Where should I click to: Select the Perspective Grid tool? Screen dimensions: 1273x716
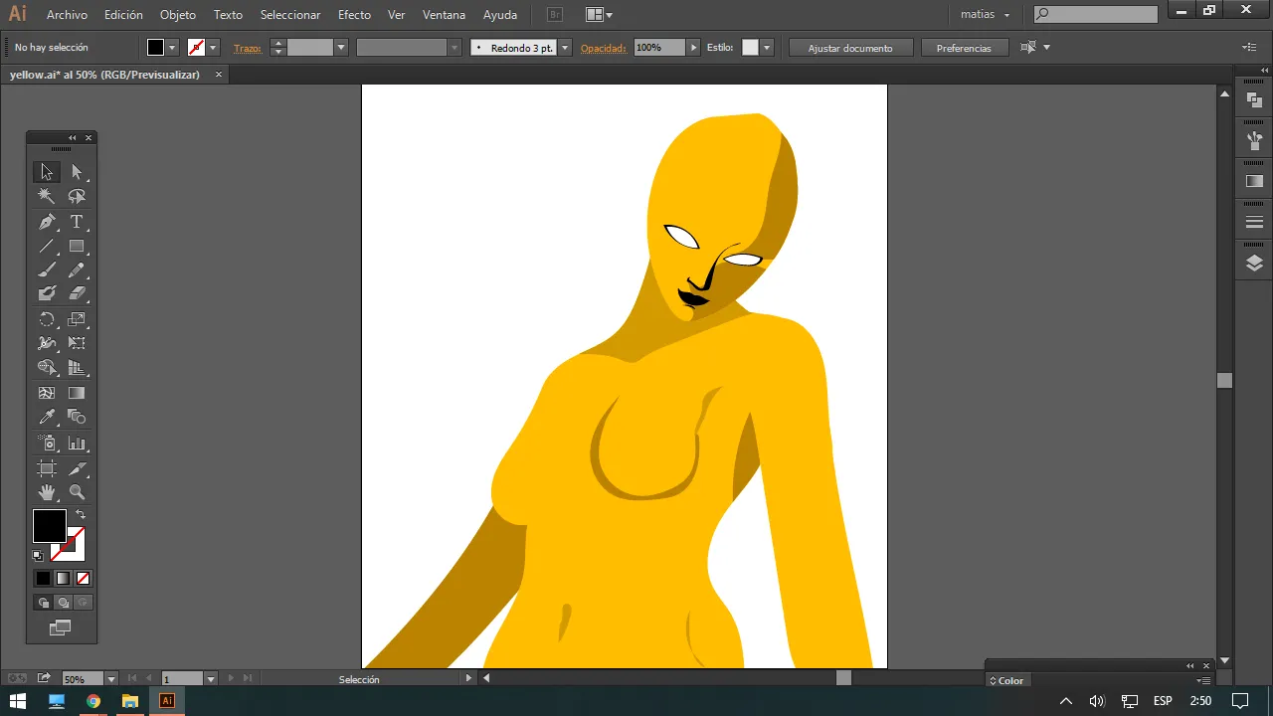[77, 367]
